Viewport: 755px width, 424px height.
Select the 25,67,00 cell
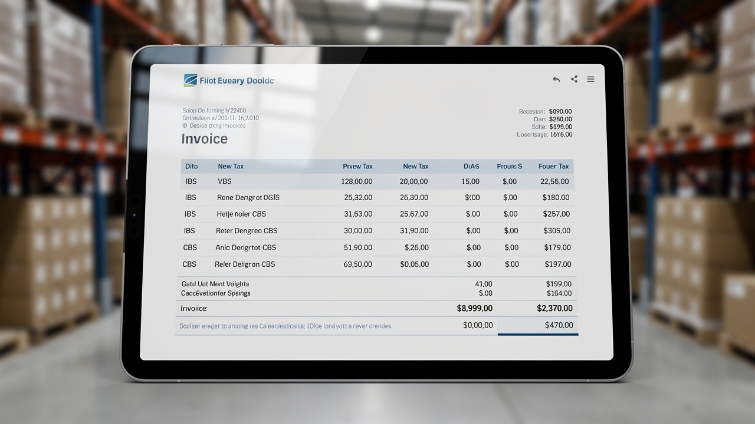(x=414, y=214)
